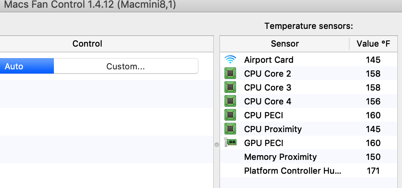402x188 pixels.
Task: Click the GPU PECI card icon
Action: point(230,143)
